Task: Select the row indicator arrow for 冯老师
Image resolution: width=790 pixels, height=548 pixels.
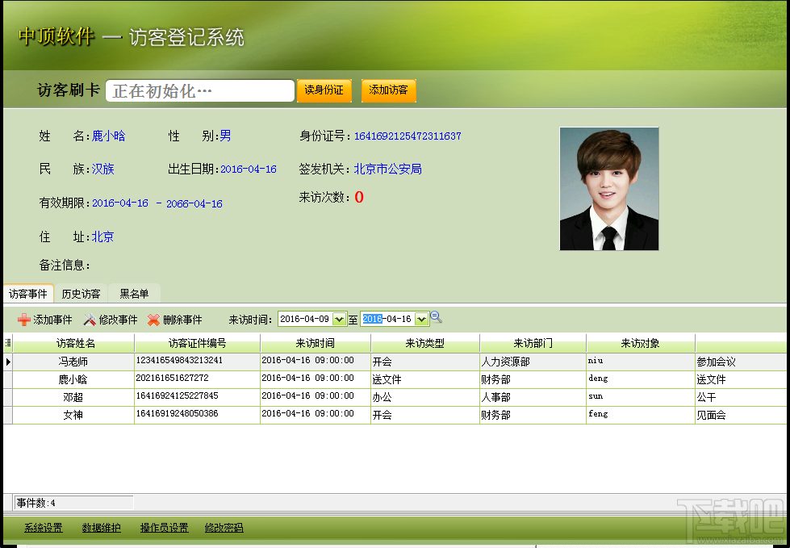Action: click(x=7, y=362)
